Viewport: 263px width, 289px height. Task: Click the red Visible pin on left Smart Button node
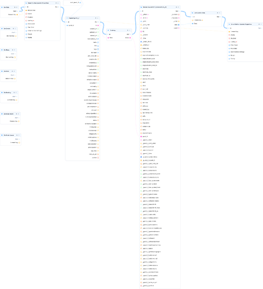point(26,14)
